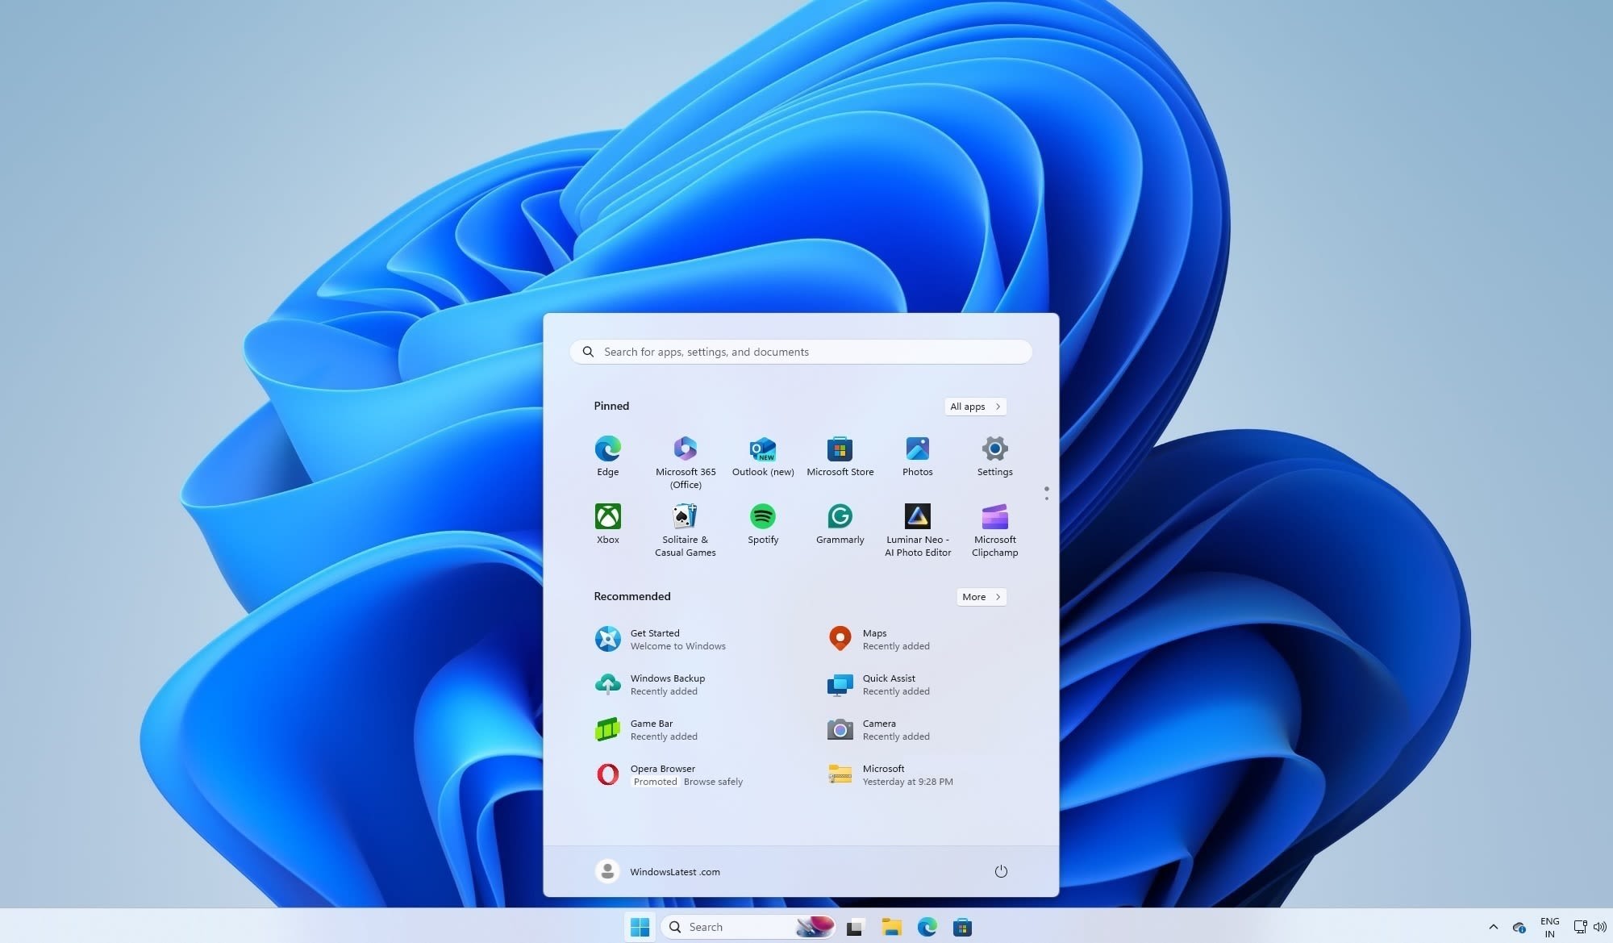This screenshot has width=1613, height=943.
Task: Open WindowsLatest.com user profile
Action: (x=656, y=871)
